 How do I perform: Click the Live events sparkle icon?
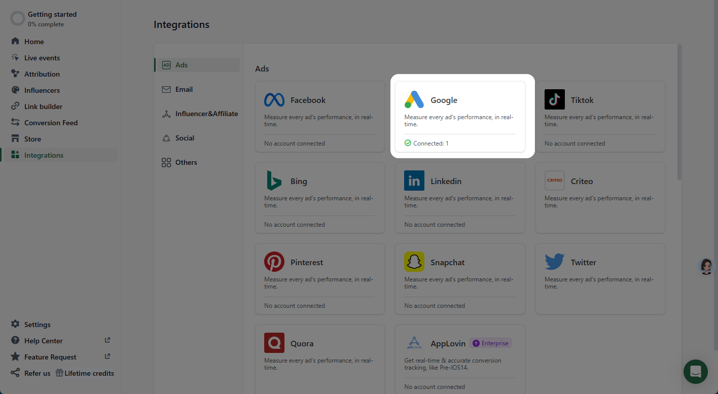[x=15, y=57]
